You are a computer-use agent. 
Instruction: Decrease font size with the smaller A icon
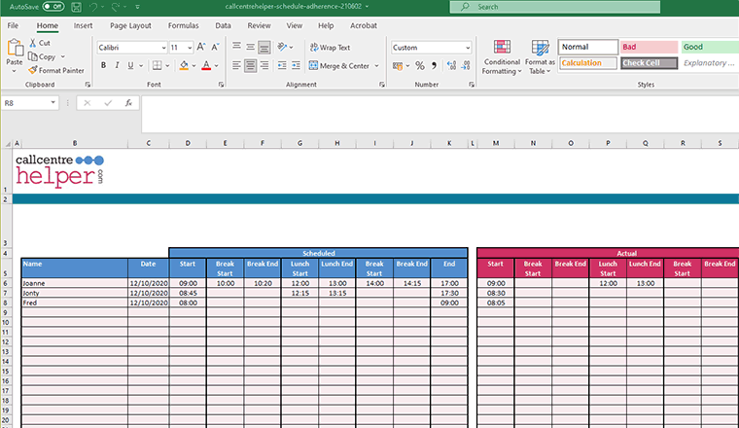(216, 47)
